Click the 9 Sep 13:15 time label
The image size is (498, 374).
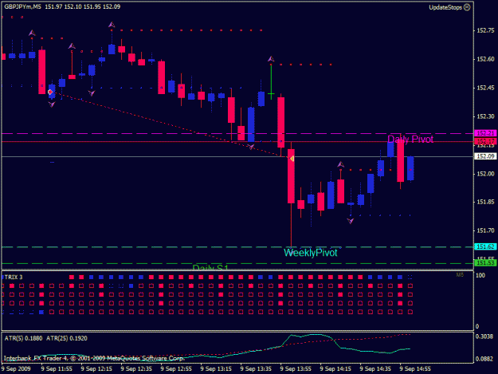pyautogui.click(x=216, y=369)
